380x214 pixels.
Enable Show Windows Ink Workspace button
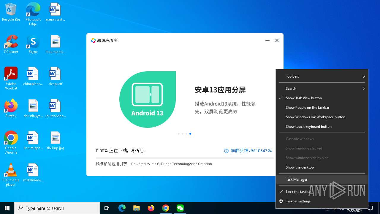tap(322, 117)
